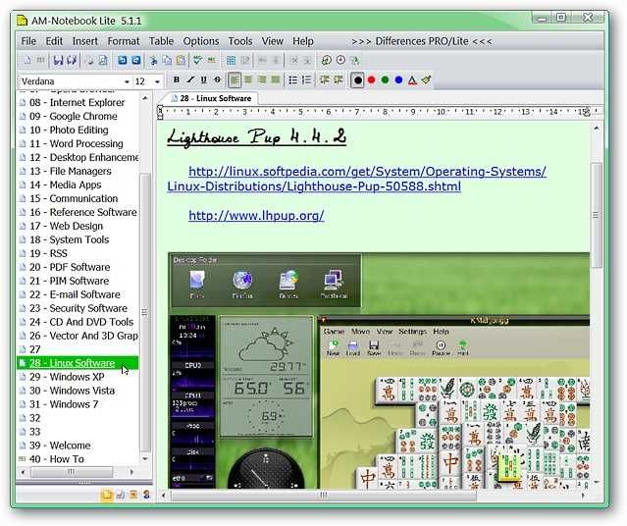Viewport: 627px width, 526px height.
Task: Open the Format menu
Action: [124, 41]
